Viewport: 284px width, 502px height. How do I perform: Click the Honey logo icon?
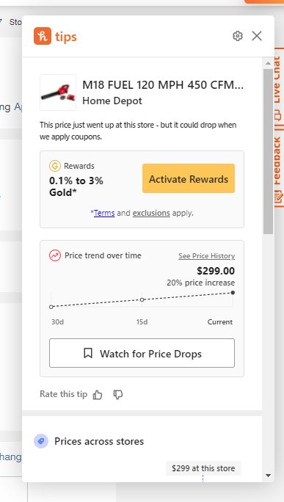(x=43, y=36)
